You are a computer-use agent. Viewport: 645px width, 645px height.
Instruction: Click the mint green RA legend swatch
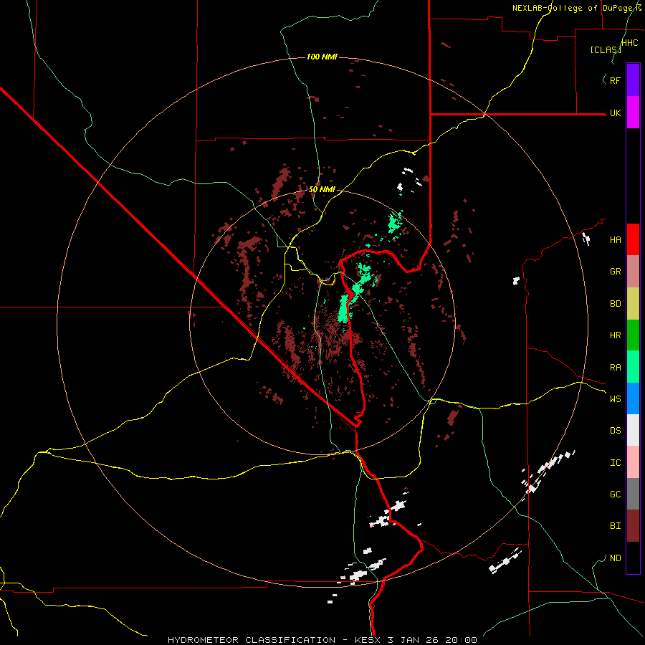coord(633,367)
